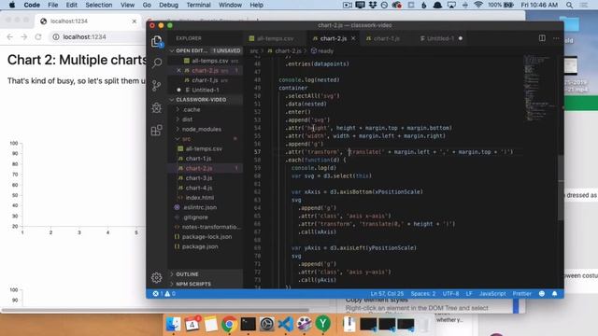598x336 pixels.
Task: Close the chart-2.js editor tab
Action: (353, 38)
